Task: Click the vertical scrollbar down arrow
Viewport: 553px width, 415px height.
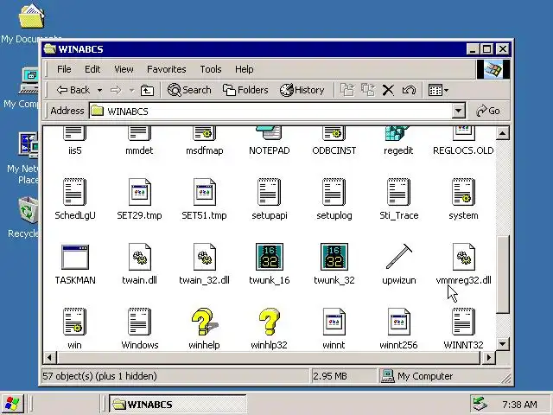Action: point(502,343)
